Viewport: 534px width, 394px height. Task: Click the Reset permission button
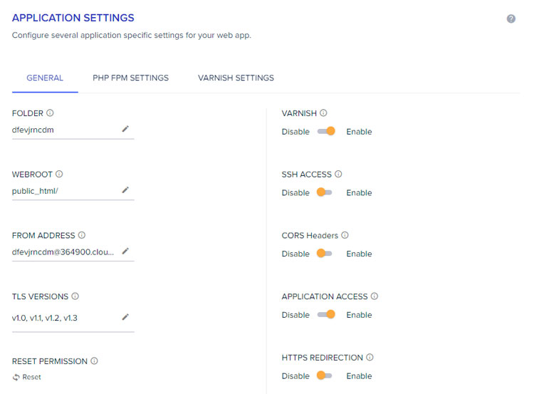click(x=26, y=377)
